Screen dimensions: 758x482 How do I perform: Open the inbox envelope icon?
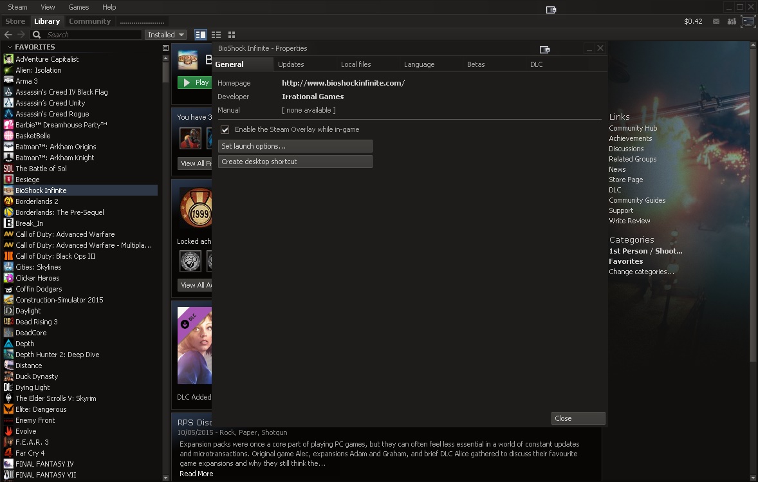pos(716,21)
